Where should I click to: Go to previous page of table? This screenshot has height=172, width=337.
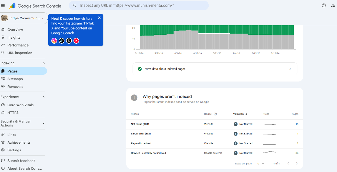tap(288, 163)
